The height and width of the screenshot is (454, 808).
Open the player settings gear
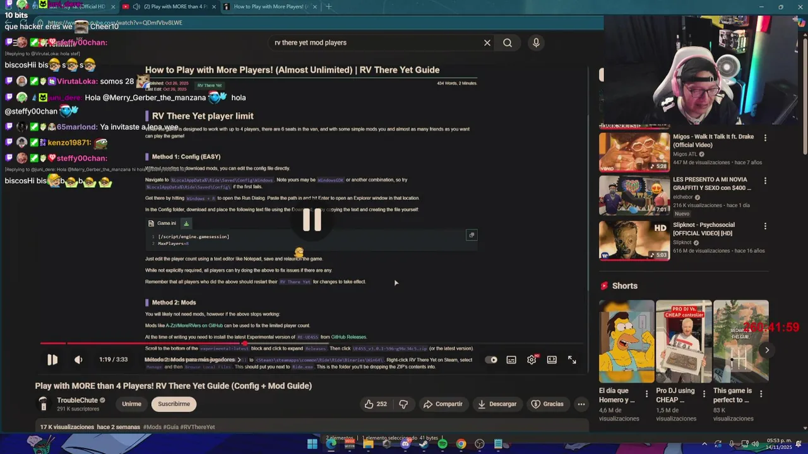pyautogui.click(x=532, y=359)
